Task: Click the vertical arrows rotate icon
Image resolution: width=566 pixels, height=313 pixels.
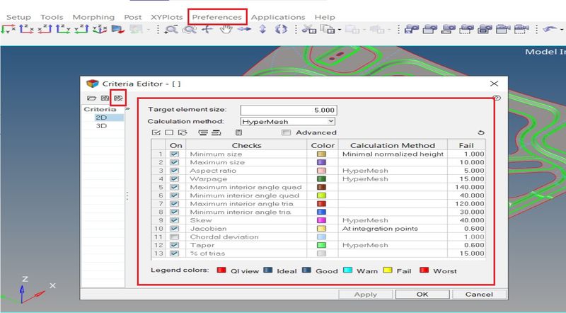Action: click(x=262, y=29)
